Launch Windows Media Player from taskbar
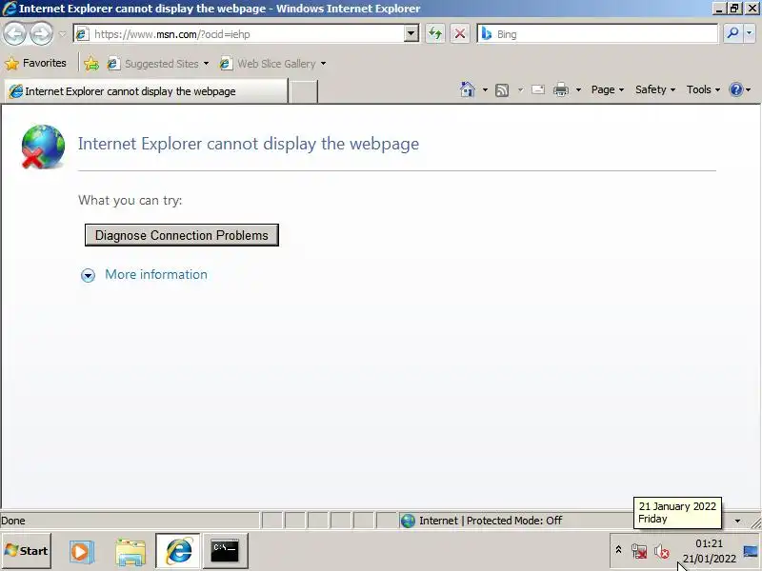The width and height of the screenshot is (762, 571). (x=82, y=552)
